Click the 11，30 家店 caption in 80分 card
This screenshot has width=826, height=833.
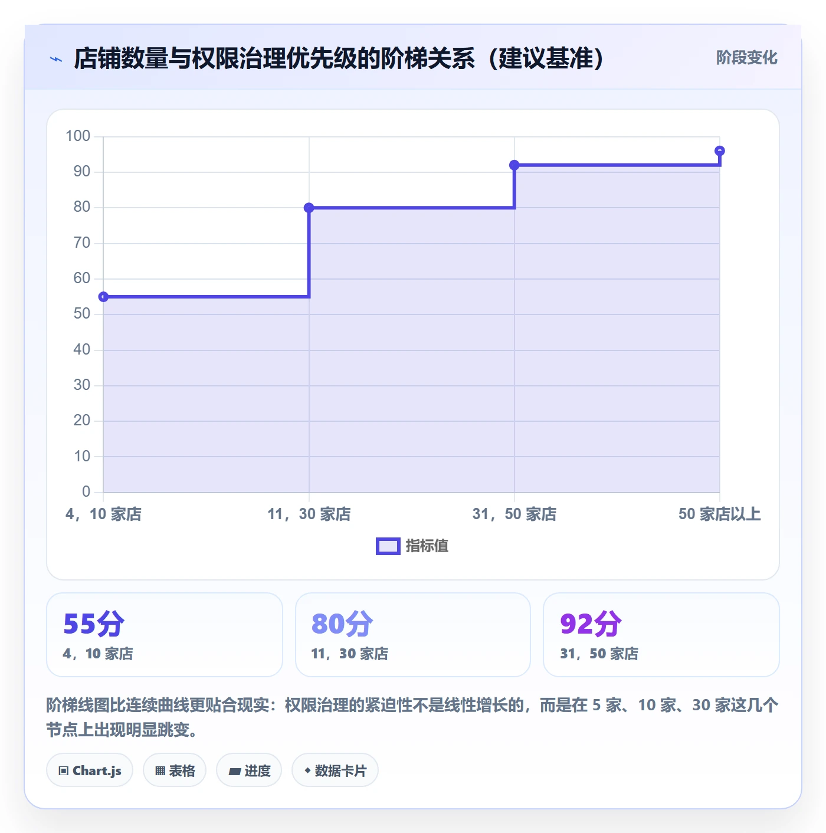(349, 654)
